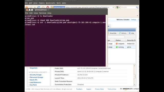Maximize the qiime@linux terminal window
164x92 pixels.
click(32, 10)
